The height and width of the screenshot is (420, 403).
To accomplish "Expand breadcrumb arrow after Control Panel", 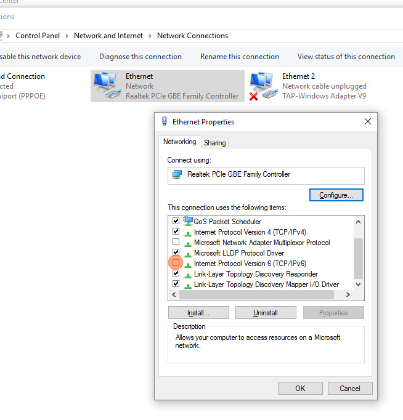I will [x=68, y=36].
